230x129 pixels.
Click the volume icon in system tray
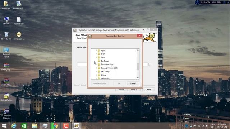coord(206,126)
